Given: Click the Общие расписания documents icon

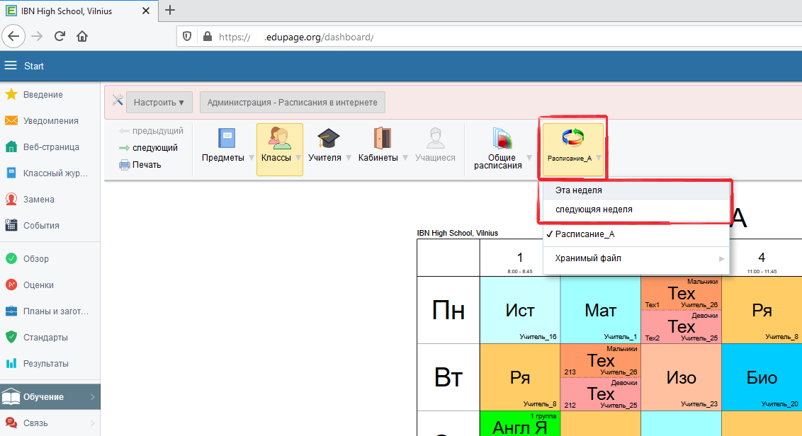Looking at the screenshot, I should click(x=502, y=139).
